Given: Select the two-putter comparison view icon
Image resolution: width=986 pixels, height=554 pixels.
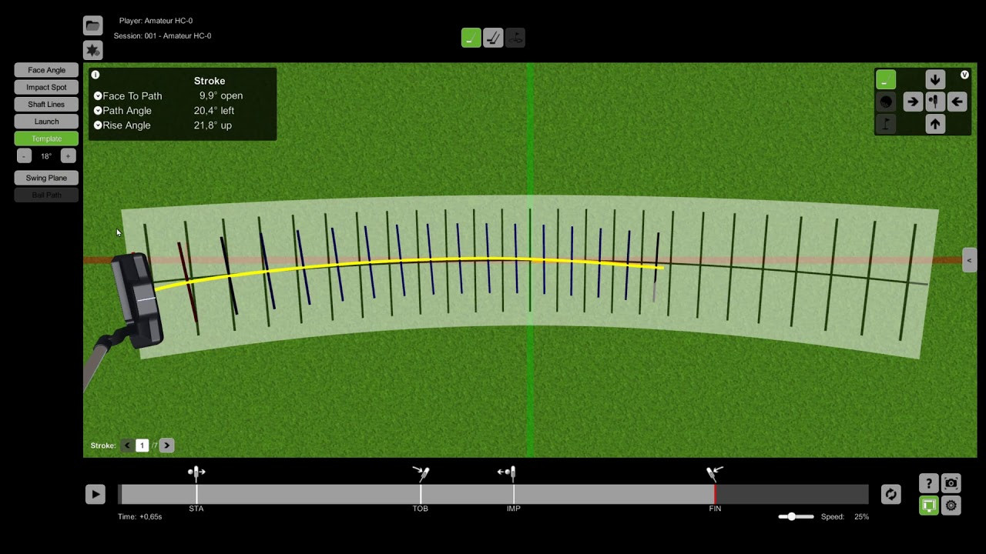Looking at the screenshot, I should tap(493, 38).
